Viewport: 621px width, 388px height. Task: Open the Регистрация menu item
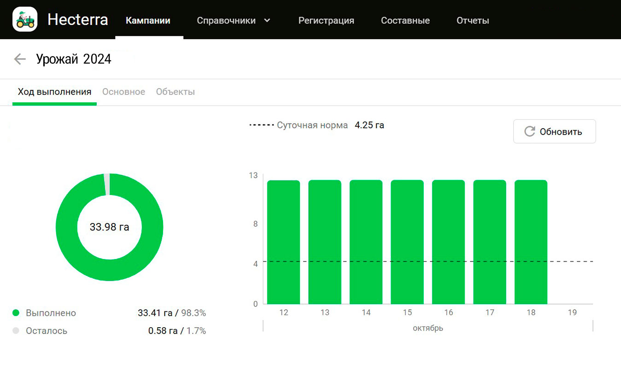tap(326, 21)
